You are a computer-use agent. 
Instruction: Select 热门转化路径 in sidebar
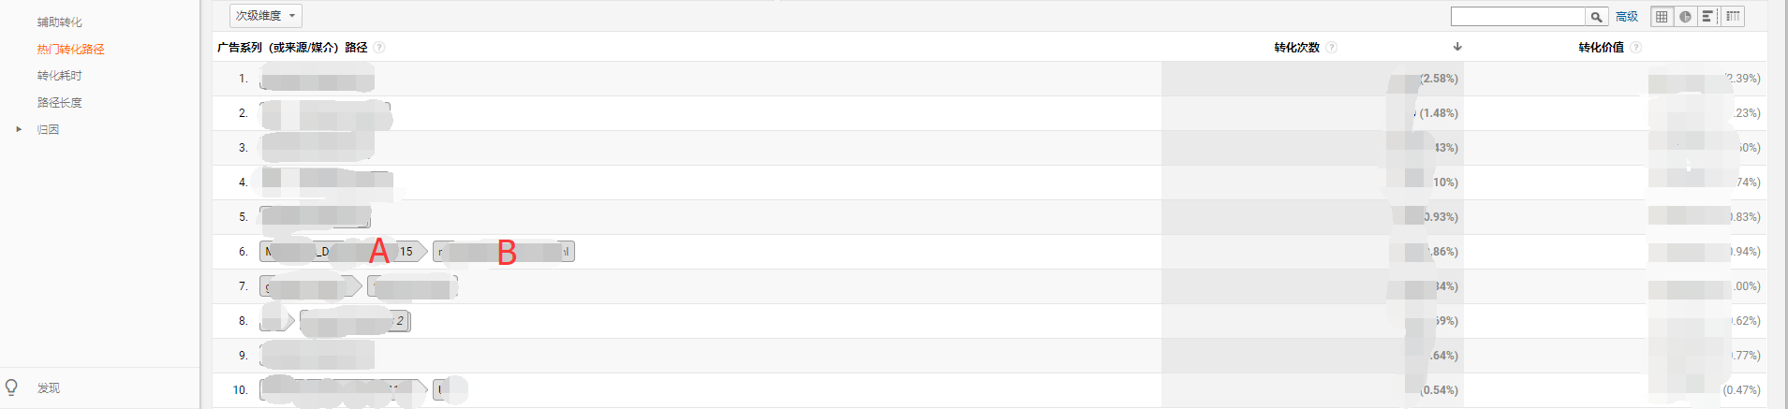[x=71, y=49]
